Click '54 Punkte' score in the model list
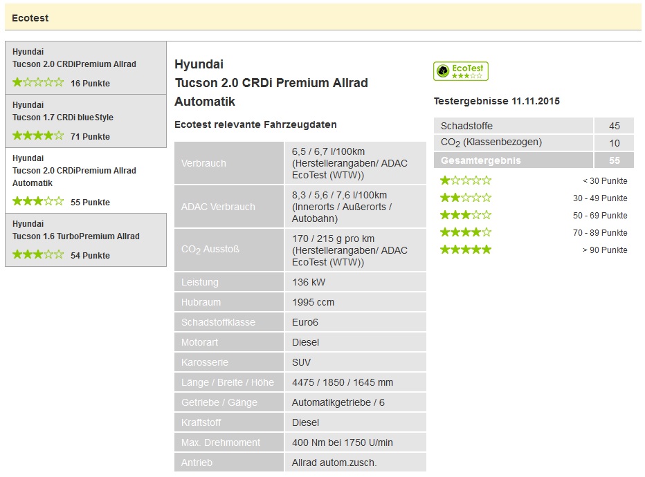Image resolution: width=645 pixels, height=477 pixels. 90,256
